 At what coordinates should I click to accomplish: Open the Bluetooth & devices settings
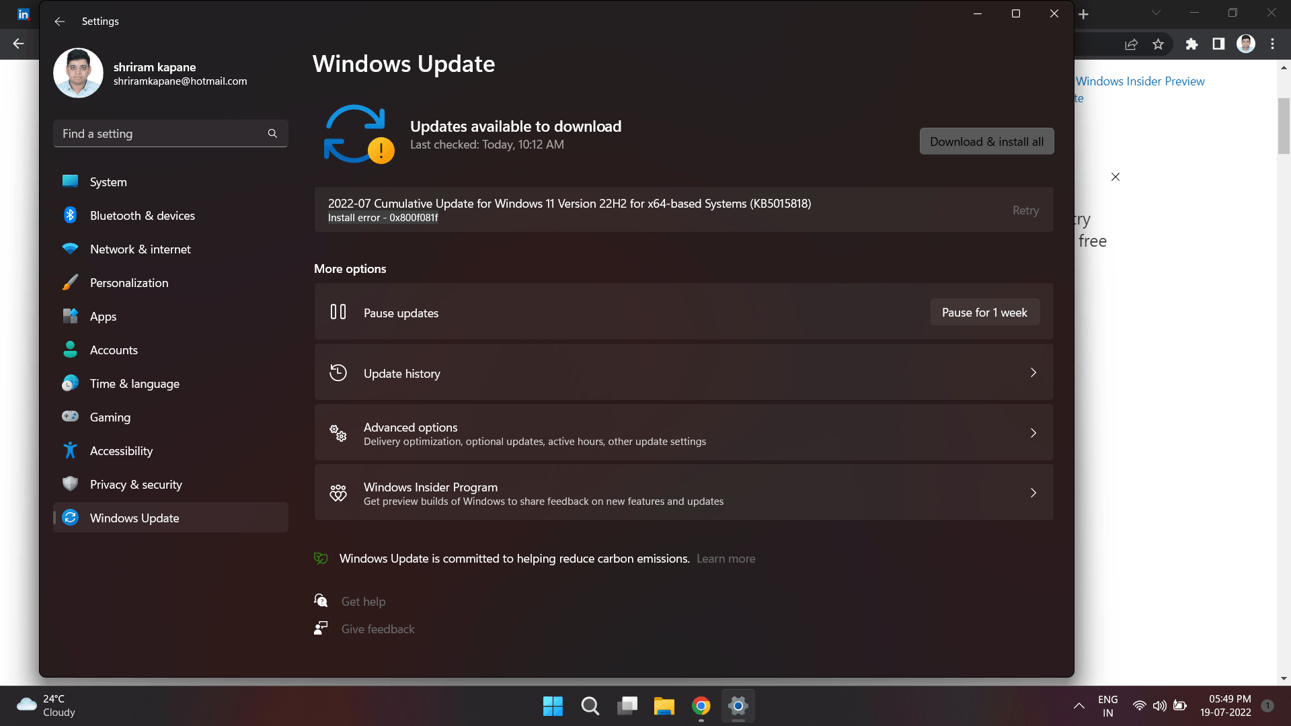point(170,215)
